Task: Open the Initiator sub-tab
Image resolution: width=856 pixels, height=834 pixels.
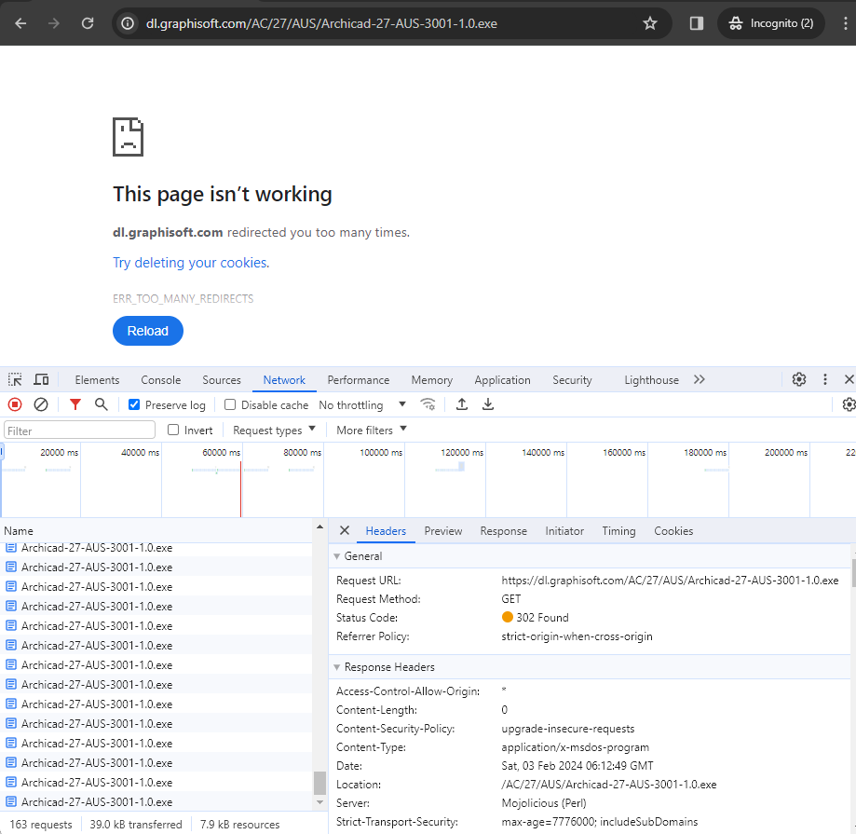Action: click(564, 531)
